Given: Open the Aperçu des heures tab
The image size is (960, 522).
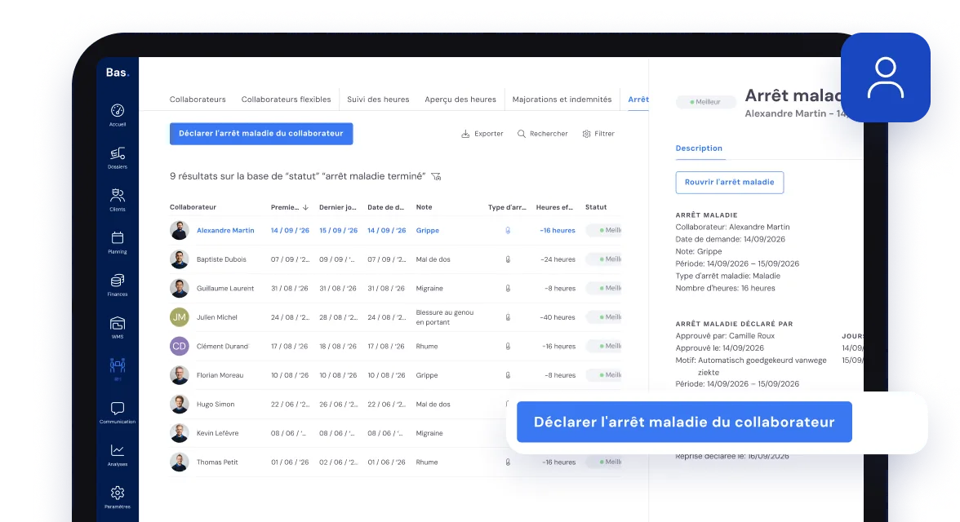Looking at the screenshot, I should (x=460, y=100).
